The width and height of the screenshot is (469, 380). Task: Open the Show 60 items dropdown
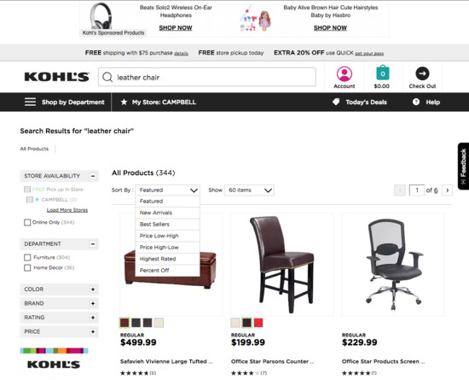249,190
